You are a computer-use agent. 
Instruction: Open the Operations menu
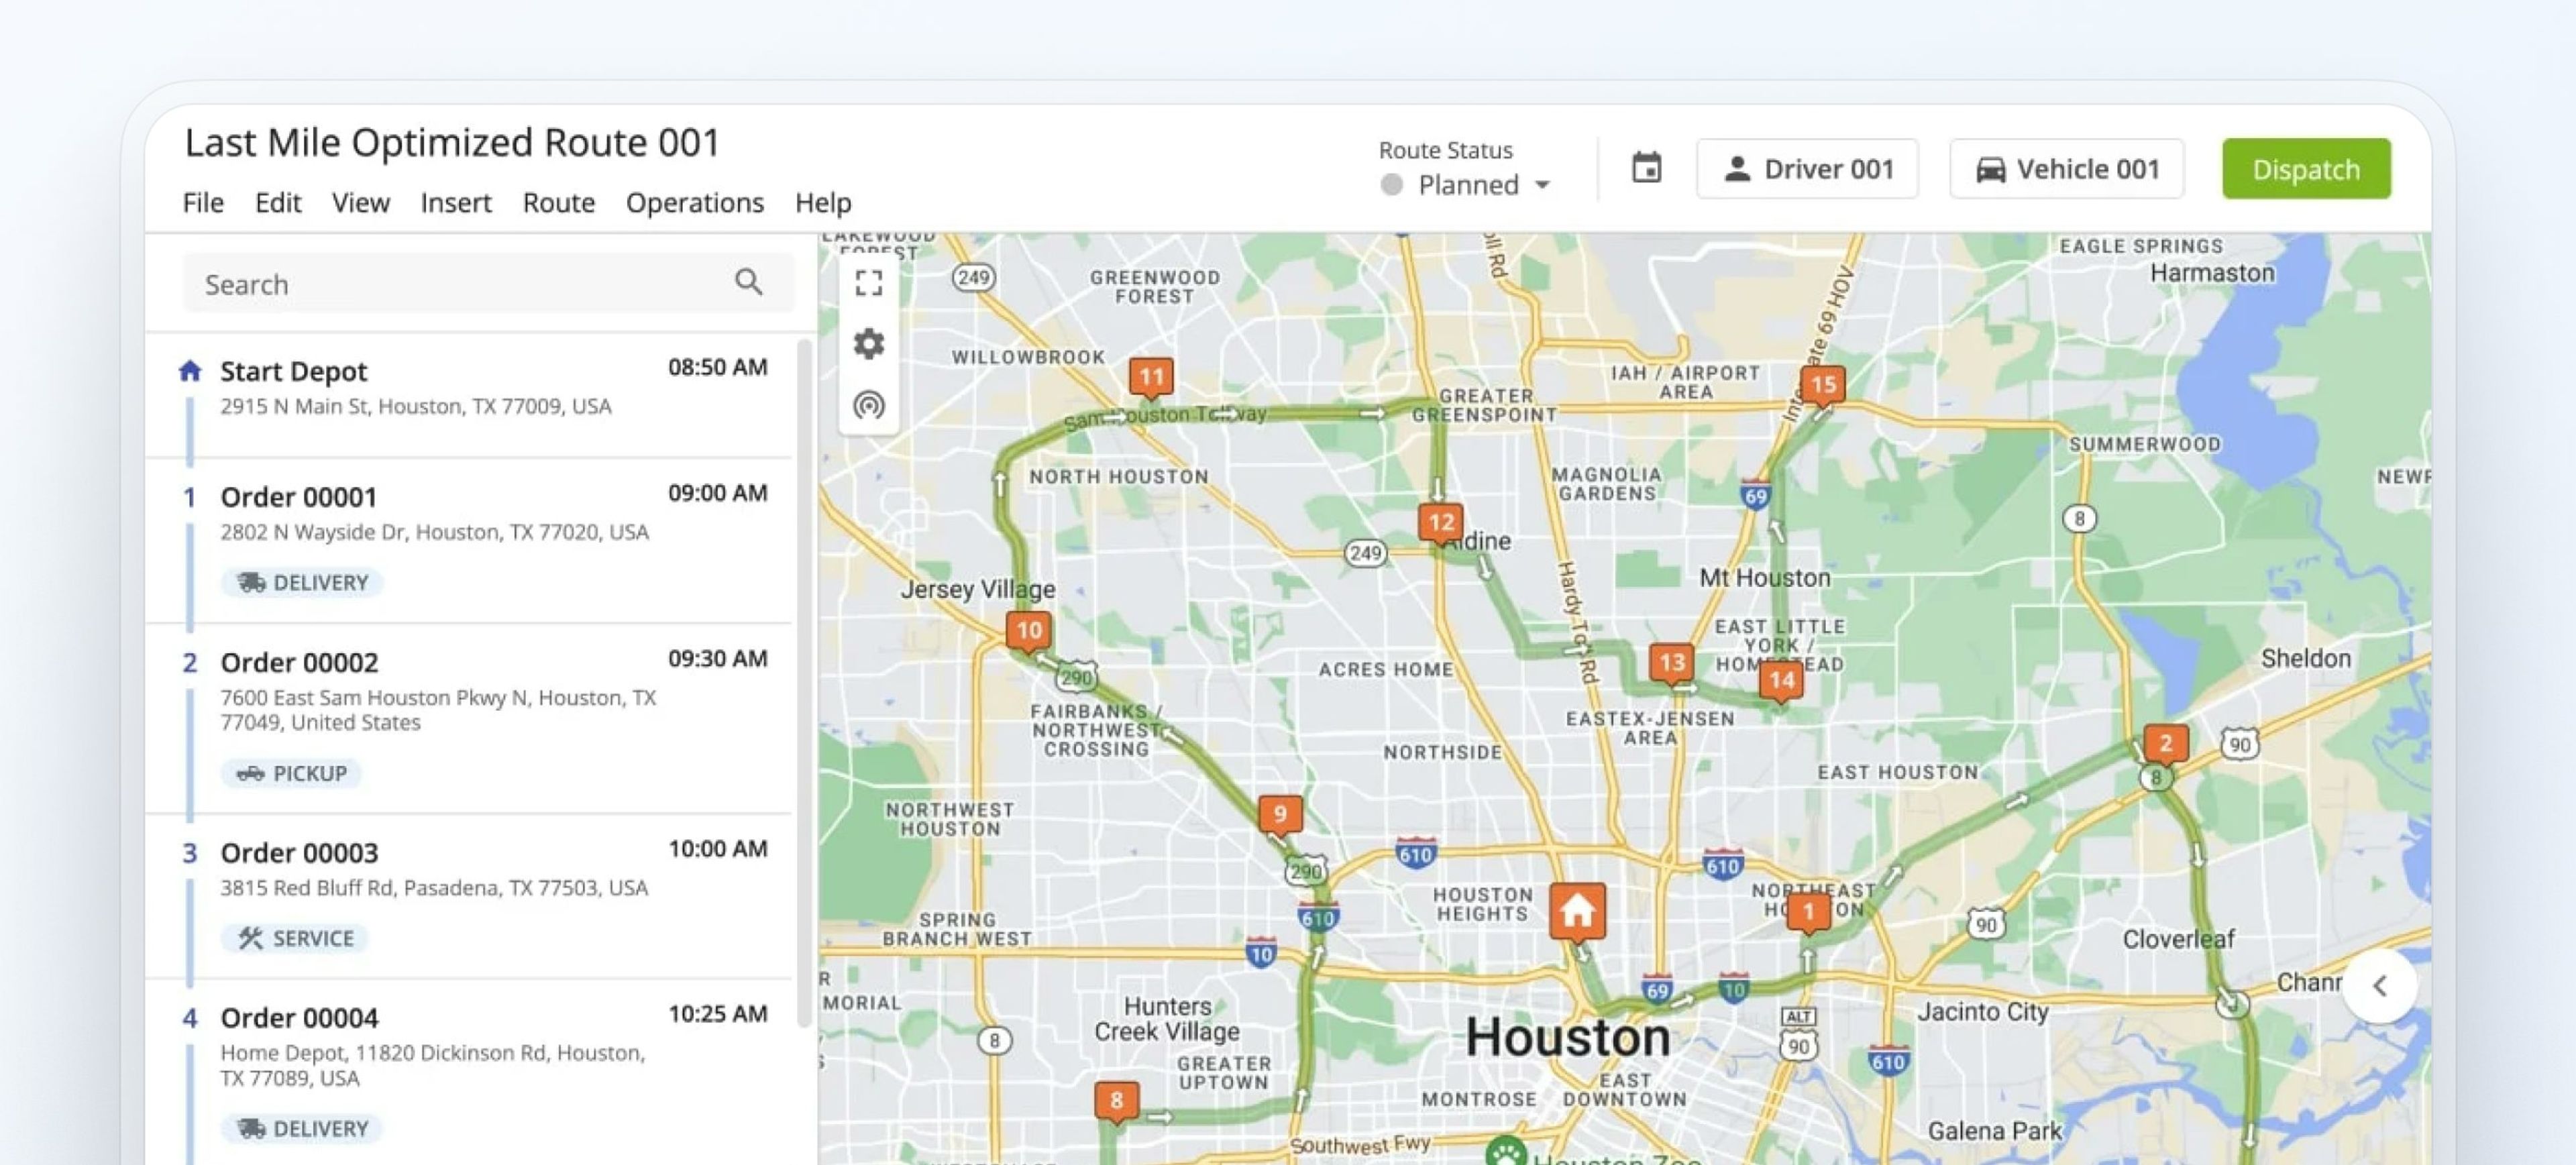[695, 203]
